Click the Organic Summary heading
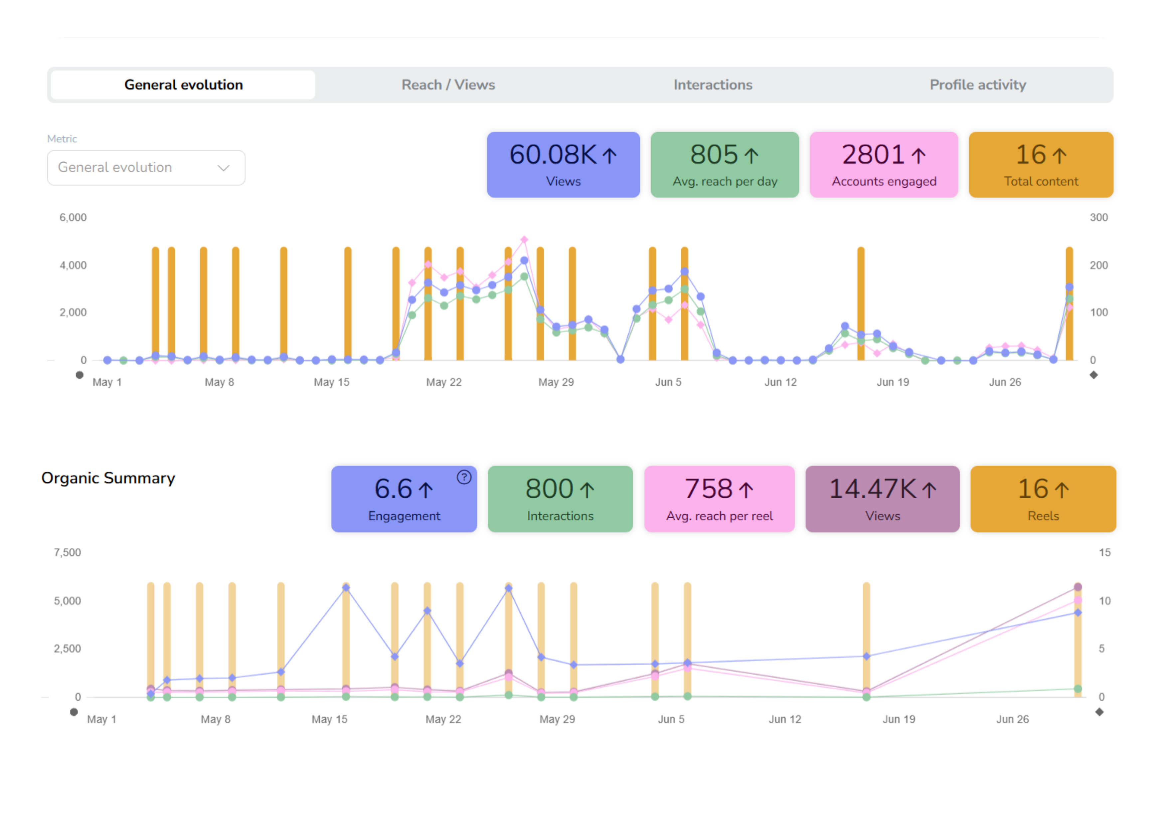 click(108, 479)
